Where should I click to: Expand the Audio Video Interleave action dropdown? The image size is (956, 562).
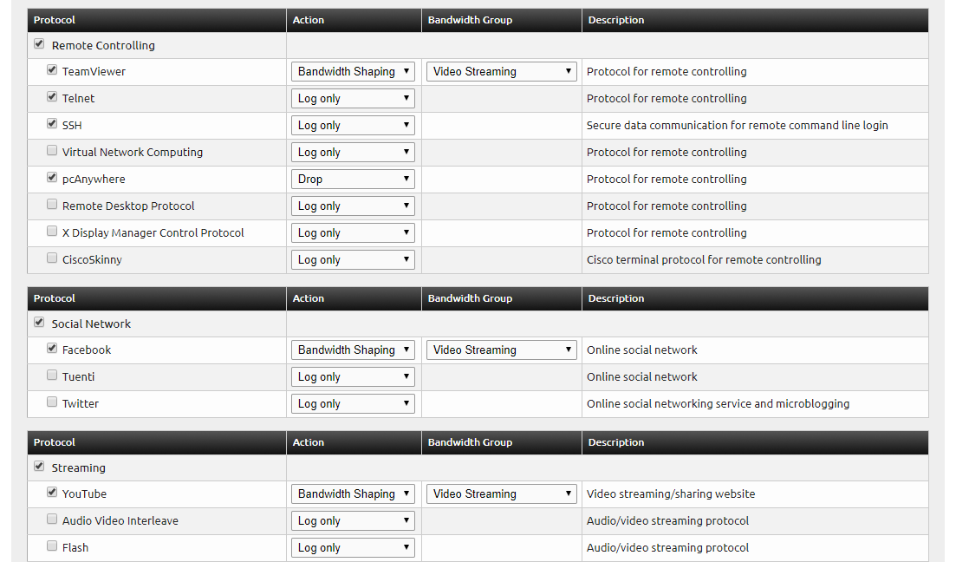tap(353, 520)
